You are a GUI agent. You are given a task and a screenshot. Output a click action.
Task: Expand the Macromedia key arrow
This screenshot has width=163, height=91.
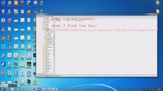pos(43,62)
